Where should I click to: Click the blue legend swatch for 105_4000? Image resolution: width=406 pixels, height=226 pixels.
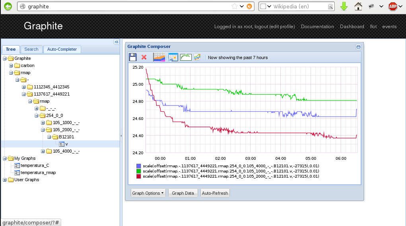coord(138,166)
